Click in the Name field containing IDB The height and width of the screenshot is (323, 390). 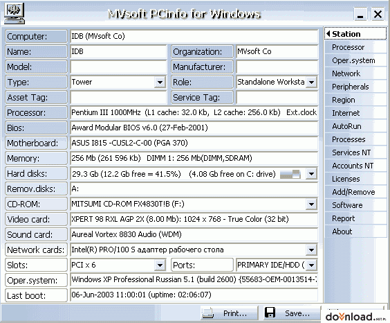[118, 51]
